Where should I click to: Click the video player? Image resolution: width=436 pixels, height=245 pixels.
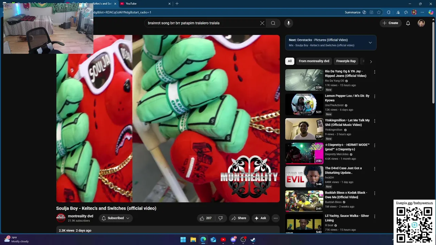click(x=168, y=118)
